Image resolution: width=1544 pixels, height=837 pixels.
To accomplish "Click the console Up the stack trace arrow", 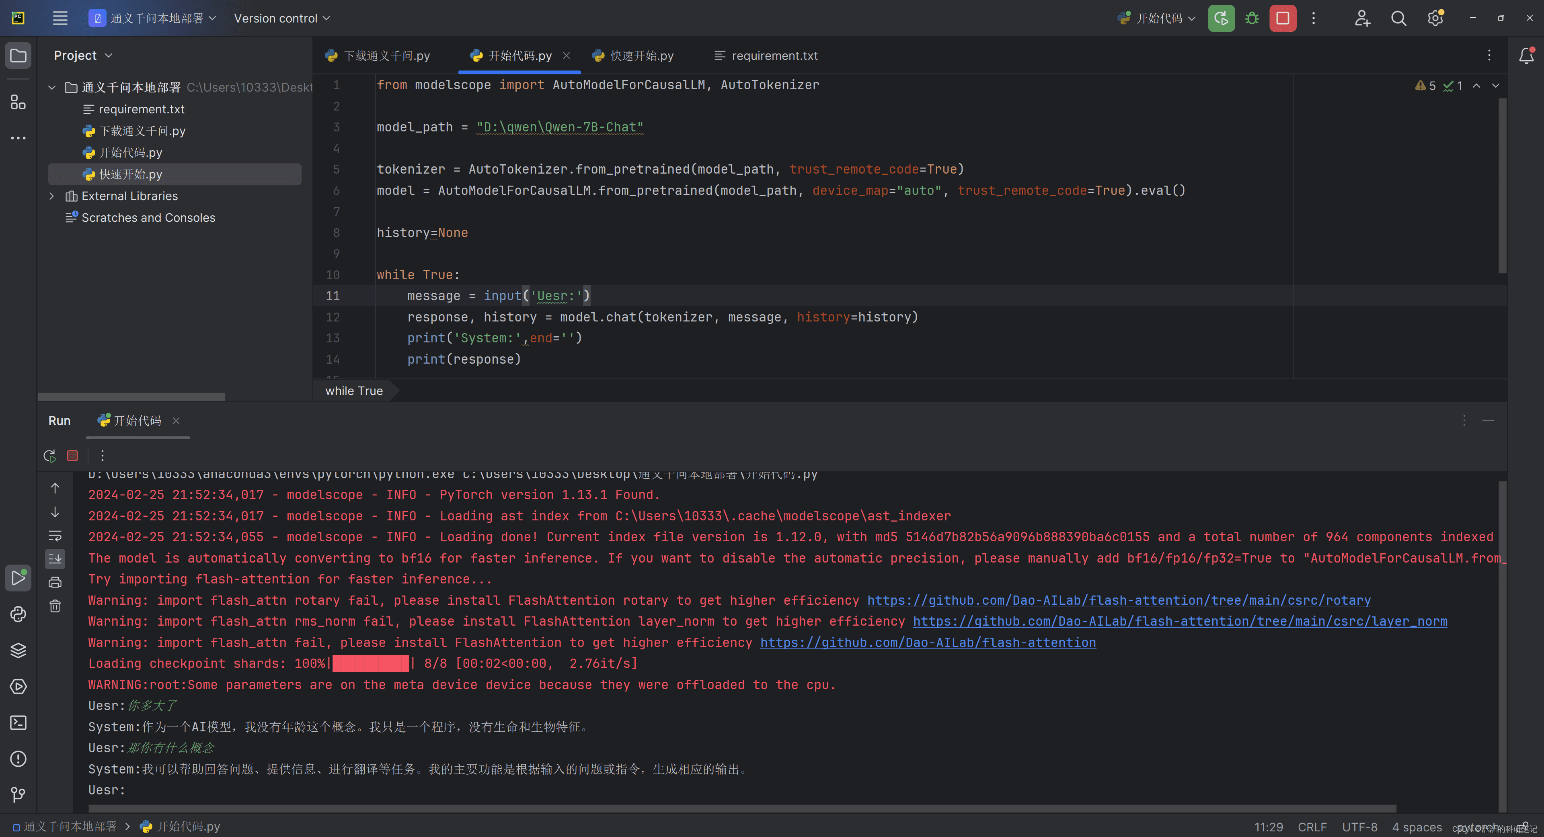I will pos(55,488).
